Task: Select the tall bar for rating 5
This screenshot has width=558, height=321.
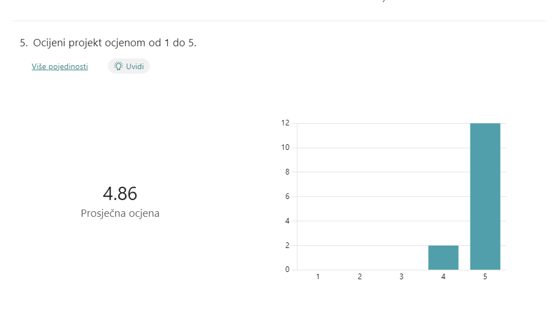Action: [485, 196]
